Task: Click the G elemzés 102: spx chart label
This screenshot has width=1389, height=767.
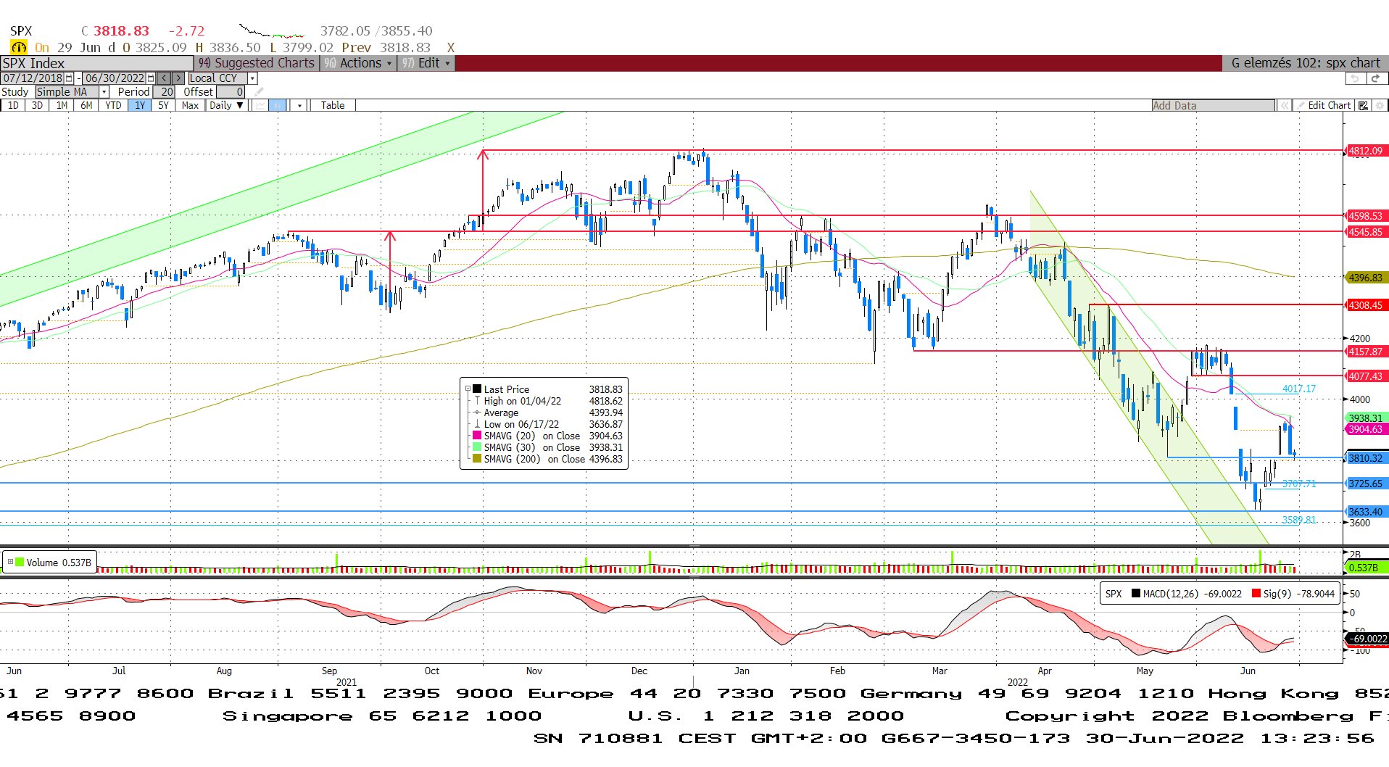Action: 1305,63
